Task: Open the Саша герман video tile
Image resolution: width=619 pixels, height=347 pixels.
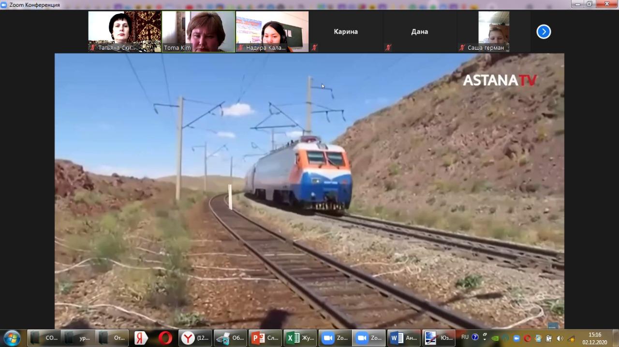Action: 493,31
